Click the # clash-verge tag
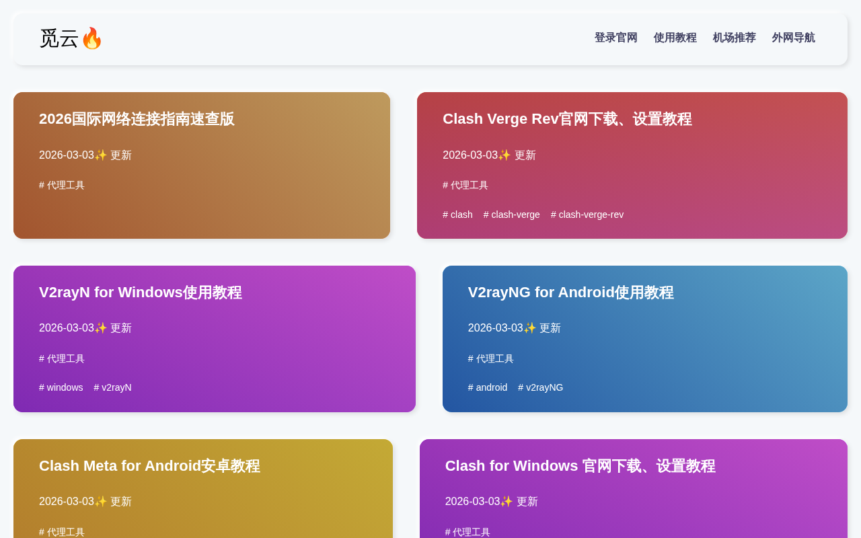This screenshot has width=861, height=538. [511, 215]
